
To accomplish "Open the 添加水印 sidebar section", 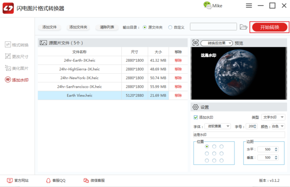I will click(16, 80).
